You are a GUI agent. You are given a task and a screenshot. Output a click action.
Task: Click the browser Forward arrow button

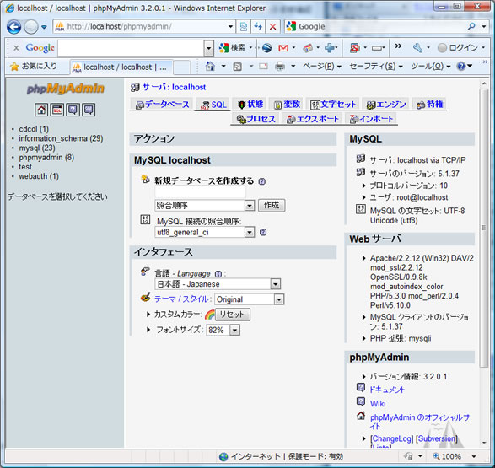click(x=30, y=27)
